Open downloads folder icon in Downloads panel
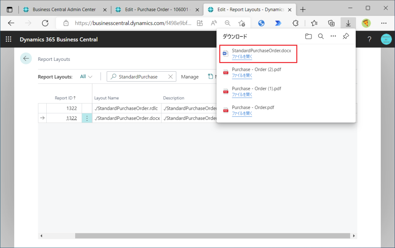Image resolution: width=395 pixels, height=248 pixels. [308, 36]
